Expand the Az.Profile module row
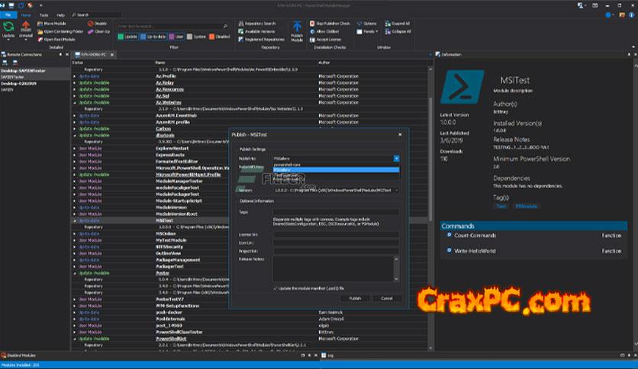This screenshot has width=638, height=369. point(75,76)
